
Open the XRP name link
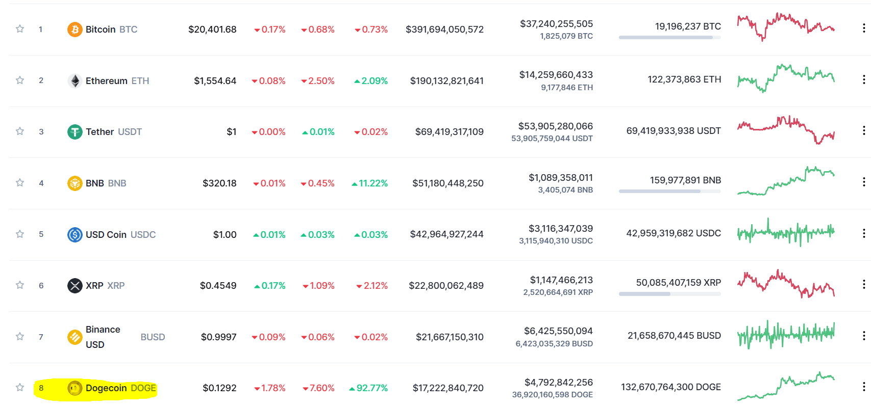pos(94,286)
